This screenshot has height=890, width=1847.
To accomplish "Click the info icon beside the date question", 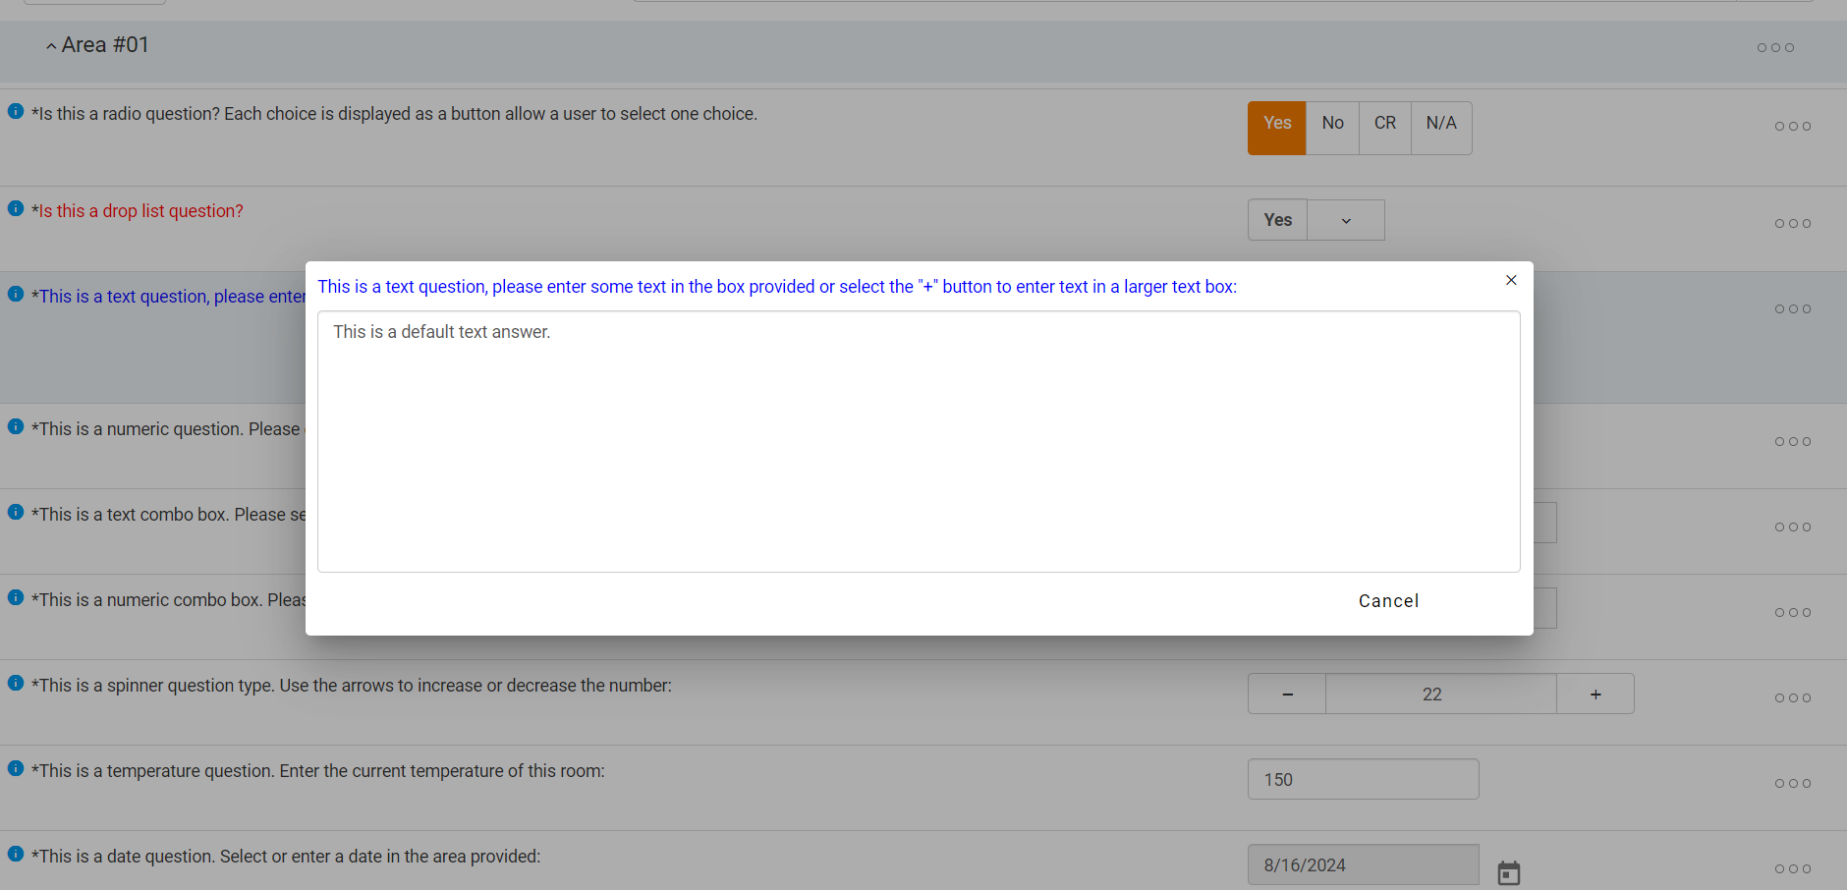I will 16,854.
